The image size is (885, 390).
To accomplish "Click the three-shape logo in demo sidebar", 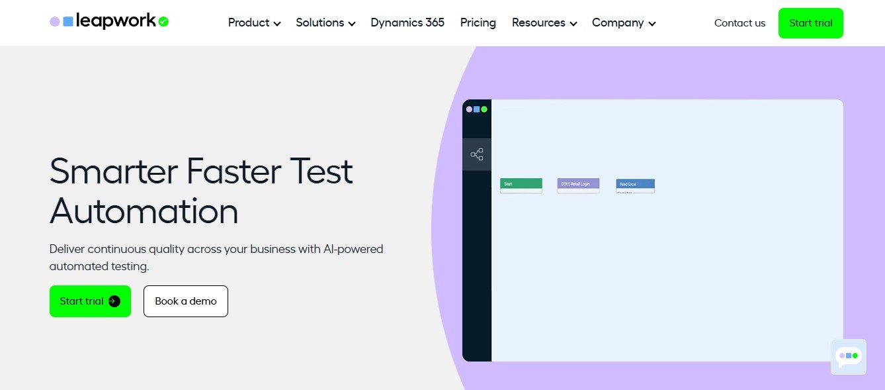I will (476, 109).
